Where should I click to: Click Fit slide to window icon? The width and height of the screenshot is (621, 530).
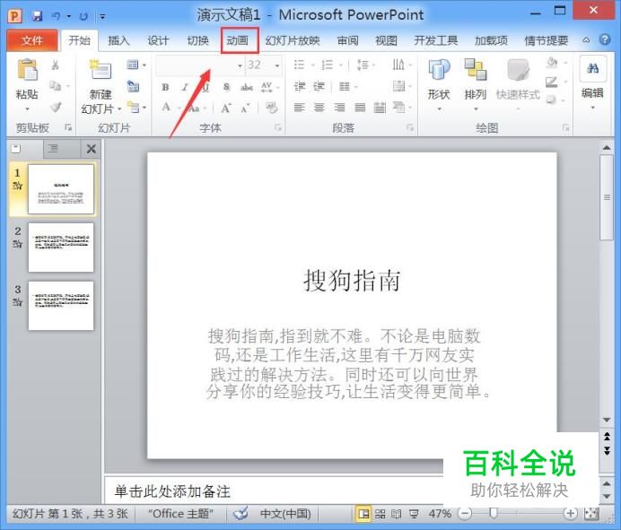pos(591,513)
